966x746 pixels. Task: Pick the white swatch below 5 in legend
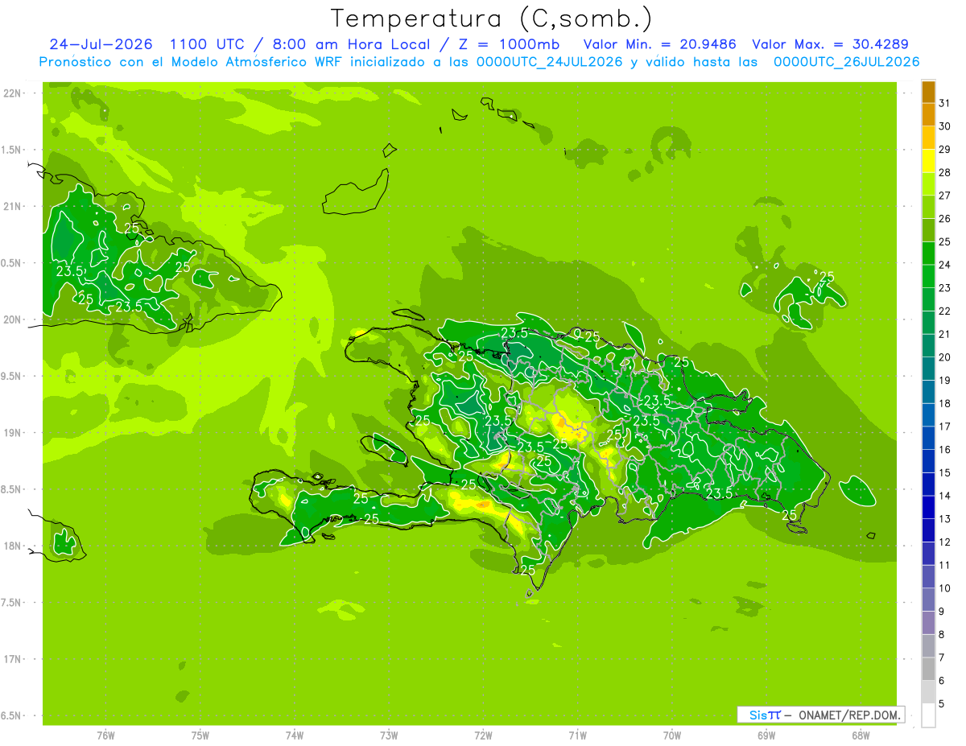pyautogui.click(x=928, y=715)
